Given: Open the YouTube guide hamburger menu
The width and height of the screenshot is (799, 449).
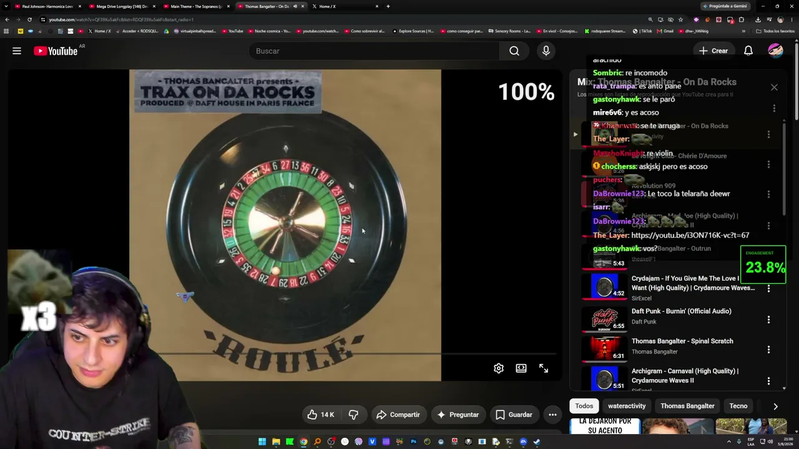Looking at the screenshot, I should (17, 51).
